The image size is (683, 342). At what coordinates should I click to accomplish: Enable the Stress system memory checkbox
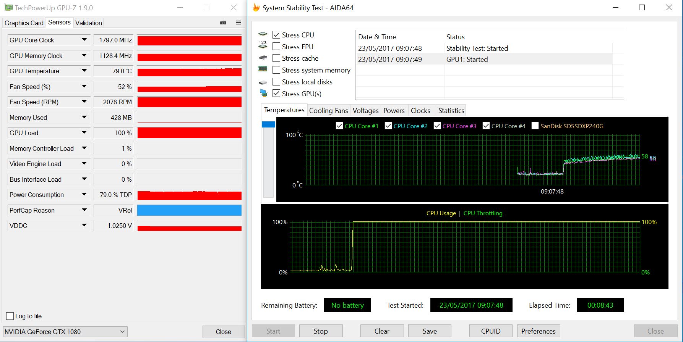(x=276, y=70)
